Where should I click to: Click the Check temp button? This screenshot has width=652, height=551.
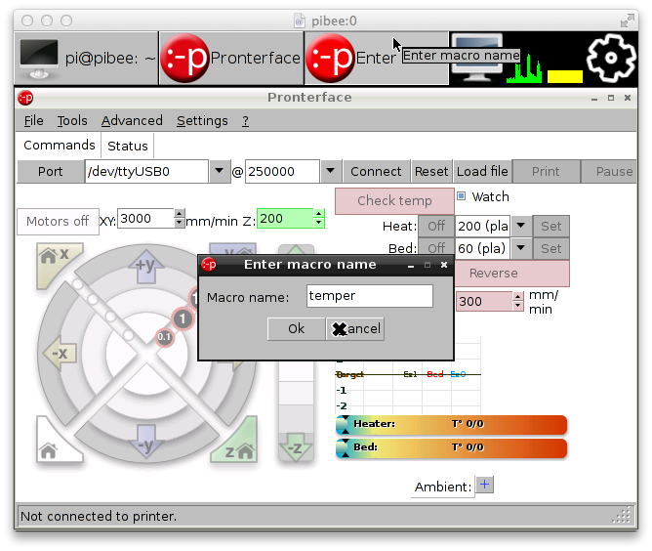pyautogui.click(x=394, y=200)
